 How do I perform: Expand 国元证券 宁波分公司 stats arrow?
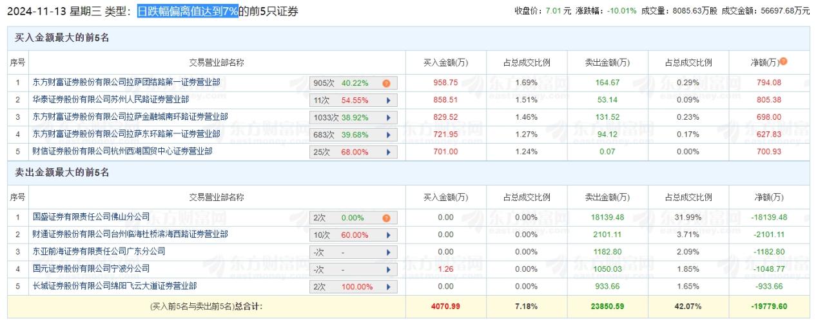388,270
